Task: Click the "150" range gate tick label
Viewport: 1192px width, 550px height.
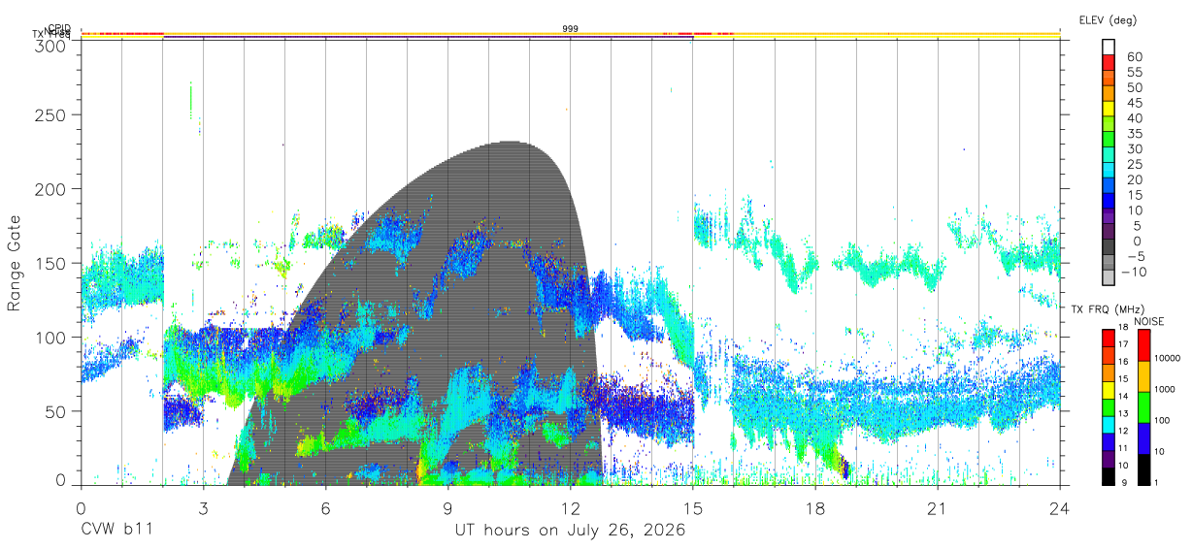Action: click(50, 263)
